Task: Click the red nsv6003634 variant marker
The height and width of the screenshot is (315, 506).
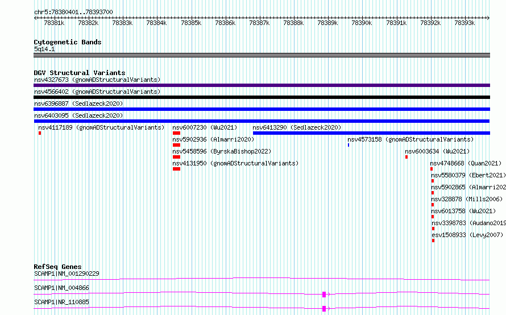Action: [x=407, y=157]
